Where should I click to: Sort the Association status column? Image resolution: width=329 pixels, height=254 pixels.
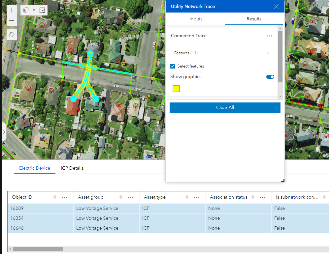[x=253, y=197]
